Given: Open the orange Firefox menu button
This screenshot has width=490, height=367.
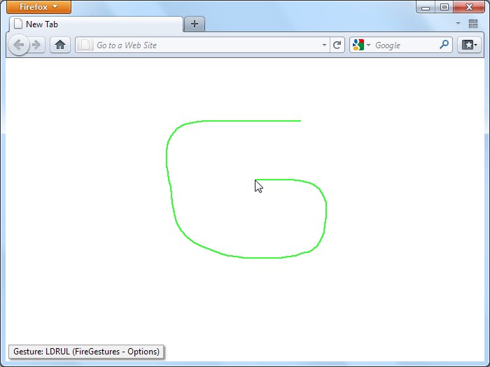Looking at the screenshot, I should click(x=39, y=7).
